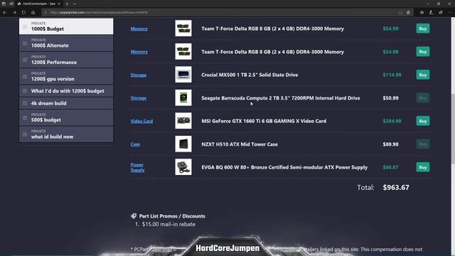The image size is (455, 256).
Task: Click the $963.67 total amount
Action: (x=396, y=188)
